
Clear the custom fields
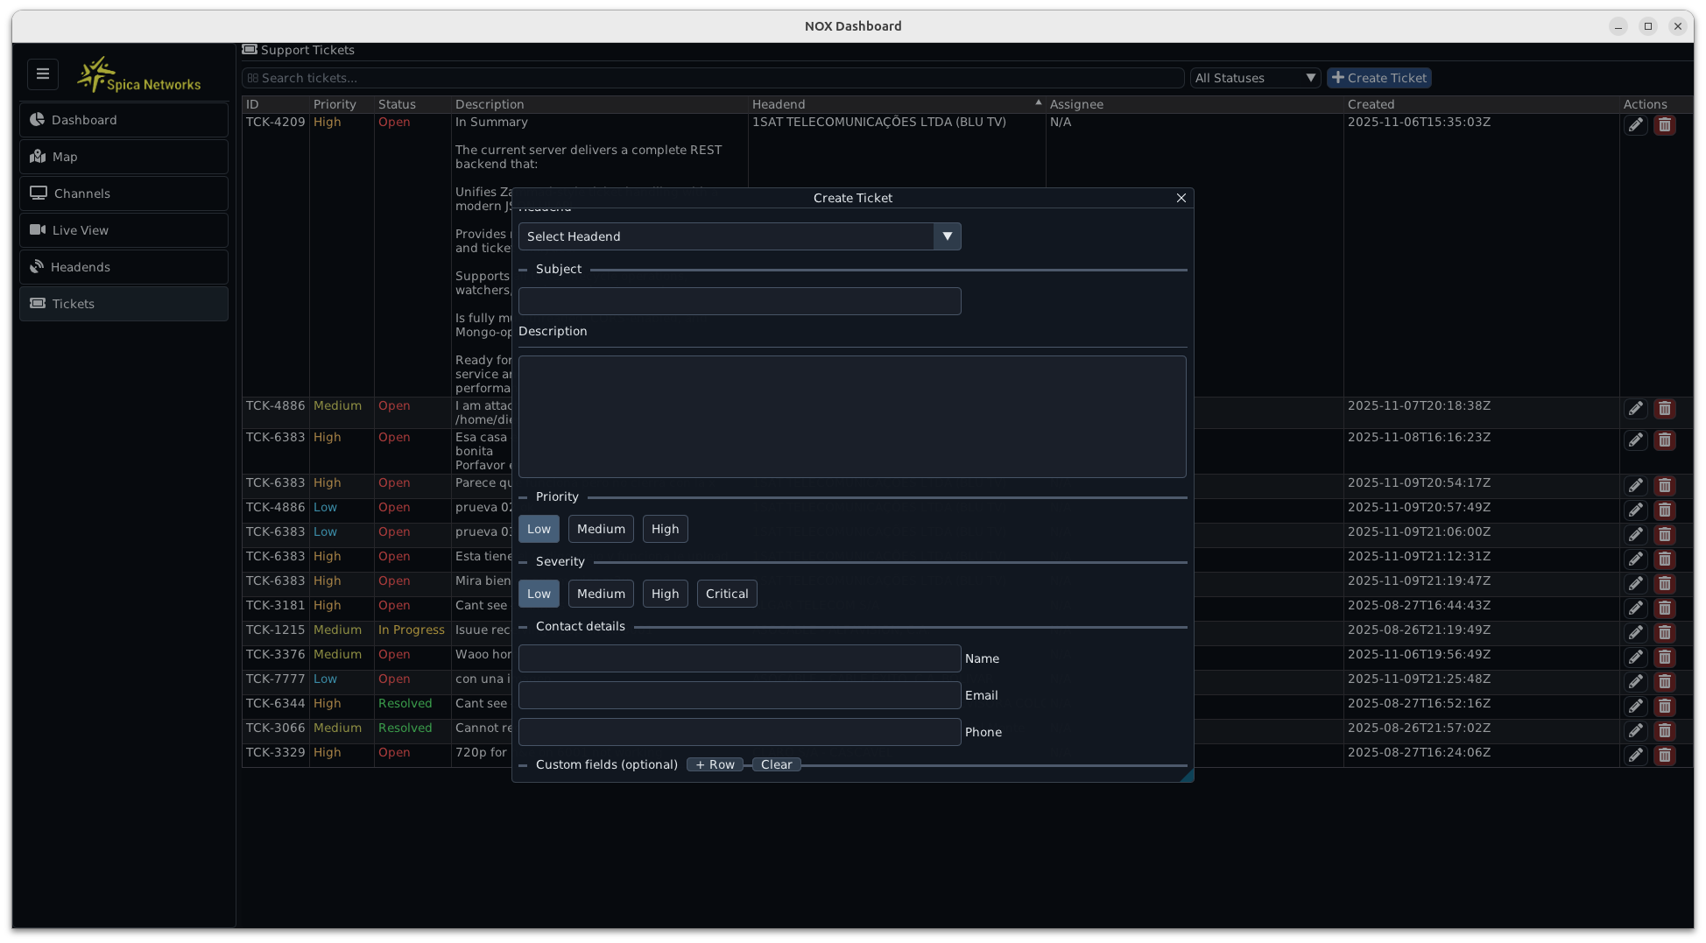[x=776, y=764]
